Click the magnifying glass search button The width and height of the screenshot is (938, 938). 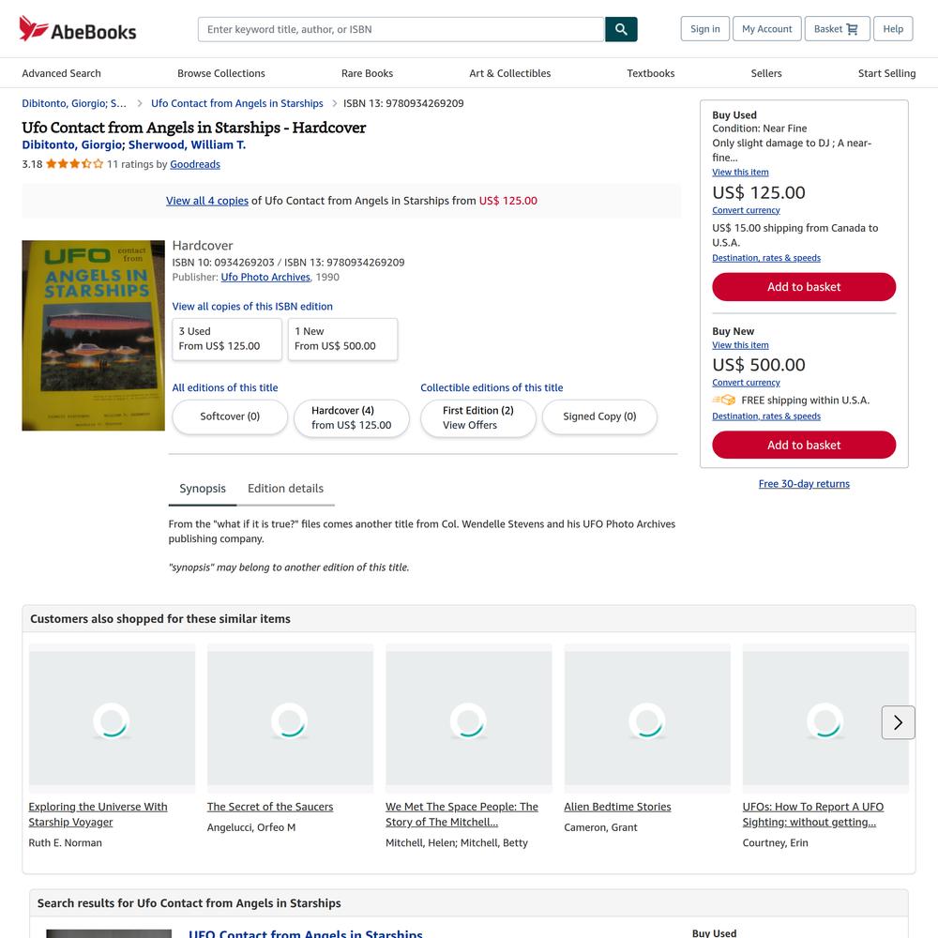point(621,29)
